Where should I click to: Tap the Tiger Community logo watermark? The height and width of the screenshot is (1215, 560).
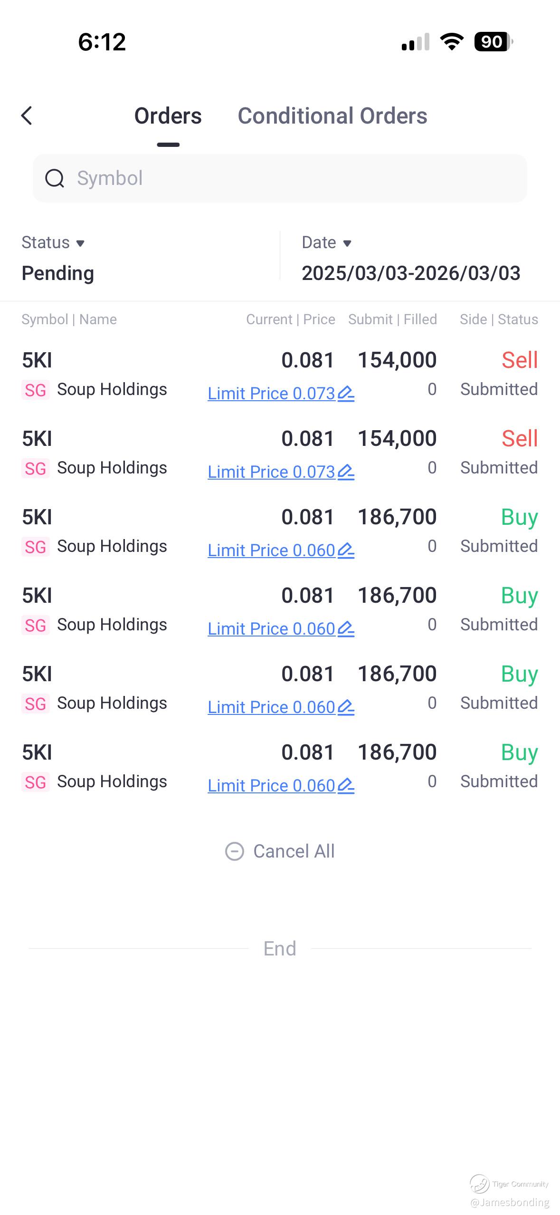point(480,1184)
